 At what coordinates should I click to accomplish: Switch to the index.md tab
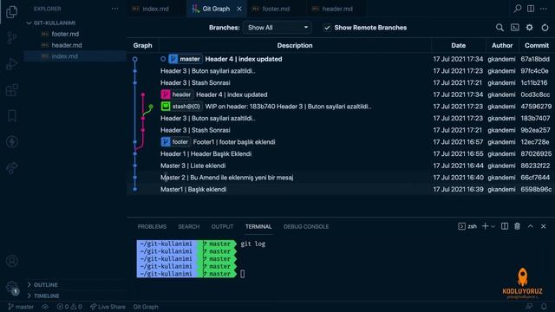click(x=155, y=9)
